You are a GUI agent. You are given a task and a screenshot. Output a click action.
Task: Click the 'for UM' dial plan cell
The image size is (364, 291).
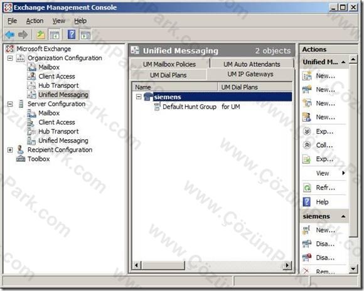coord(231,107)
